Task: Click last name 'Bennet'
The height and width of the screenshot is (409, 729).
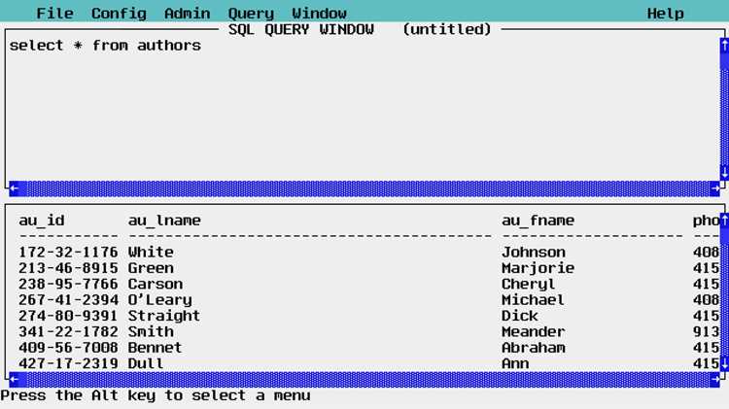Action: tap(156, 347)
